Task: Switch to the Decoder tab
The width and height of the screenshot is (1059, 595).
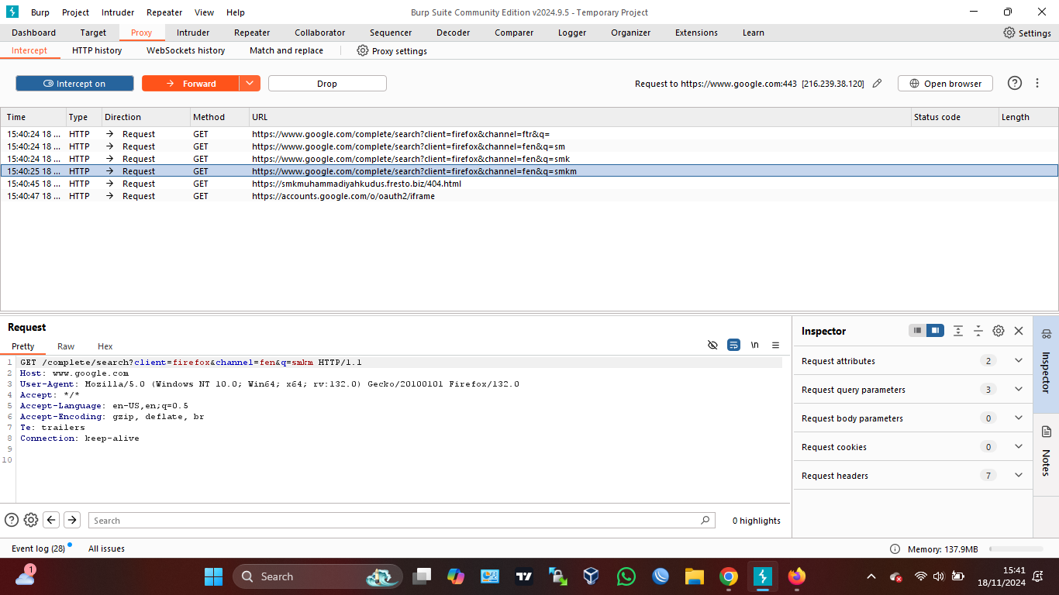Action: 453,33
